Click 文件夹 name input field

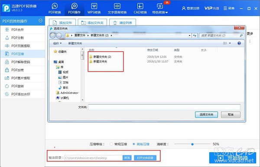click(x=164, y=107)
